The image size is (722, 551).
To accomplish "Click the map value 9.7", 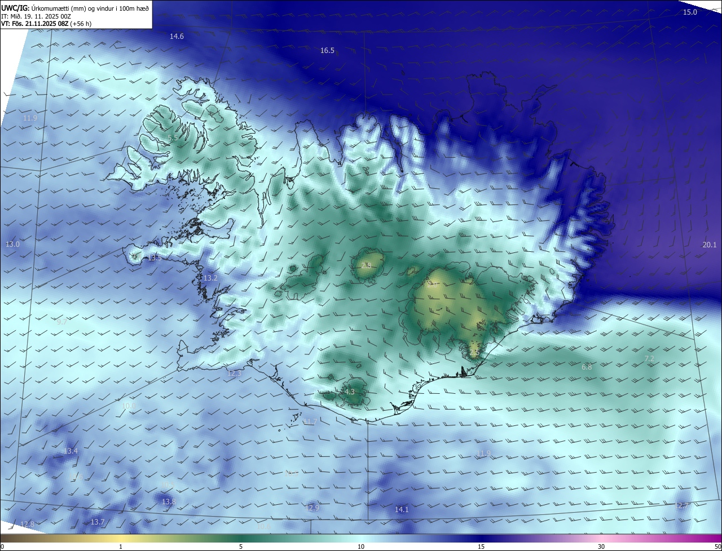I will pyautogui.click(x=61, y=322).
